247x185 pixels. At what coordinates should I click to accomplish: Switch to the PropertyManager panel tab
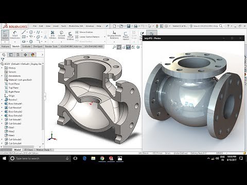11,55
